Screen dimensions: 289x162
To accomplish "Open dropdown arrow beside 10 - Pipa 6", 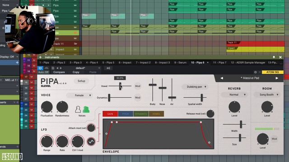I will (208, 63).
